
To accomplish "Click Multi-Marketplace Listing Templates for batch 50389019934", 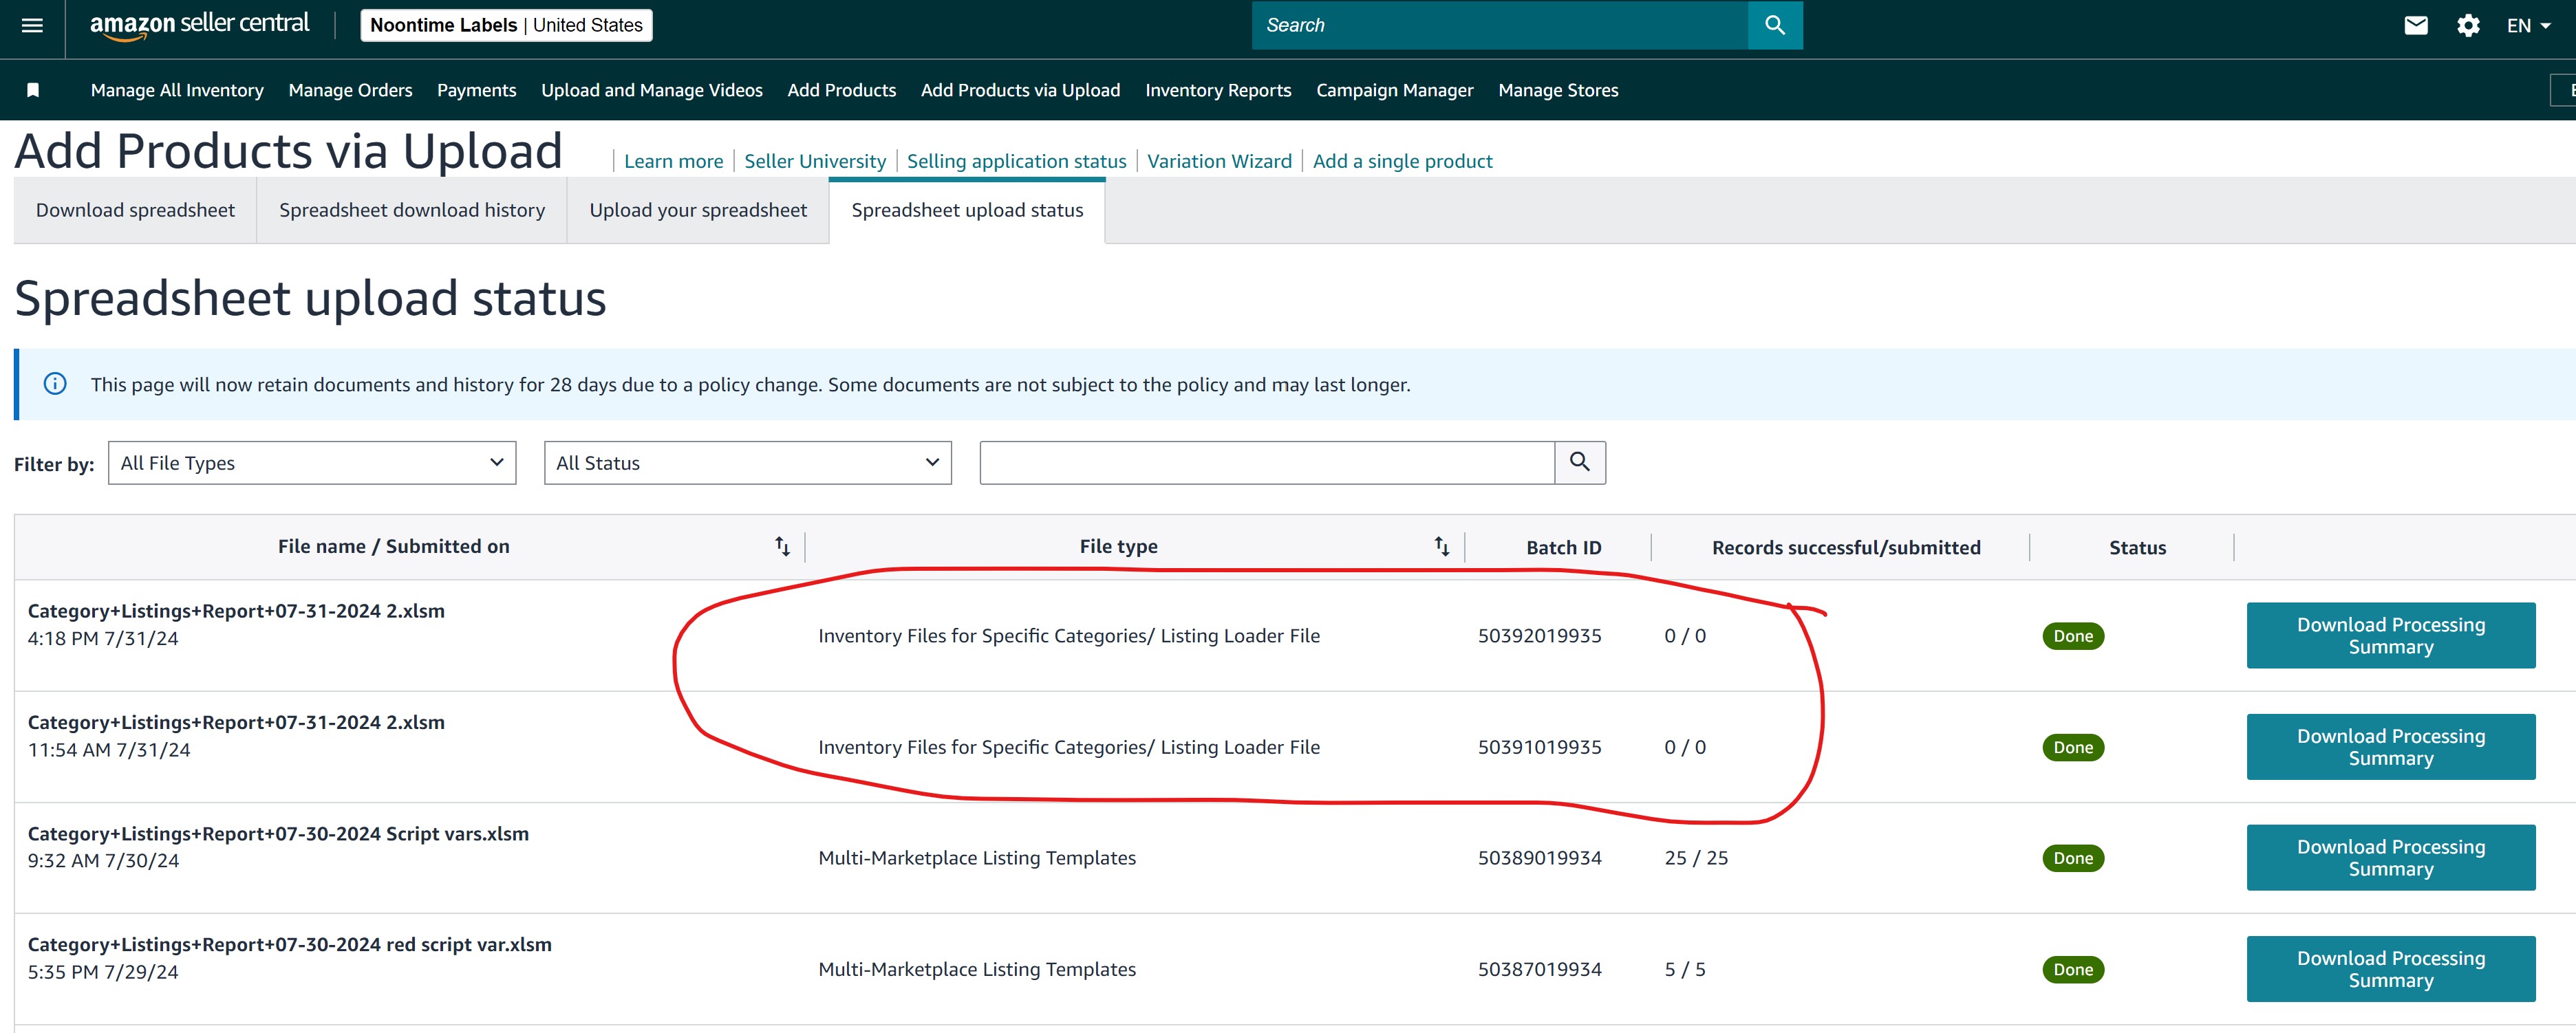I will click(977, 858).
